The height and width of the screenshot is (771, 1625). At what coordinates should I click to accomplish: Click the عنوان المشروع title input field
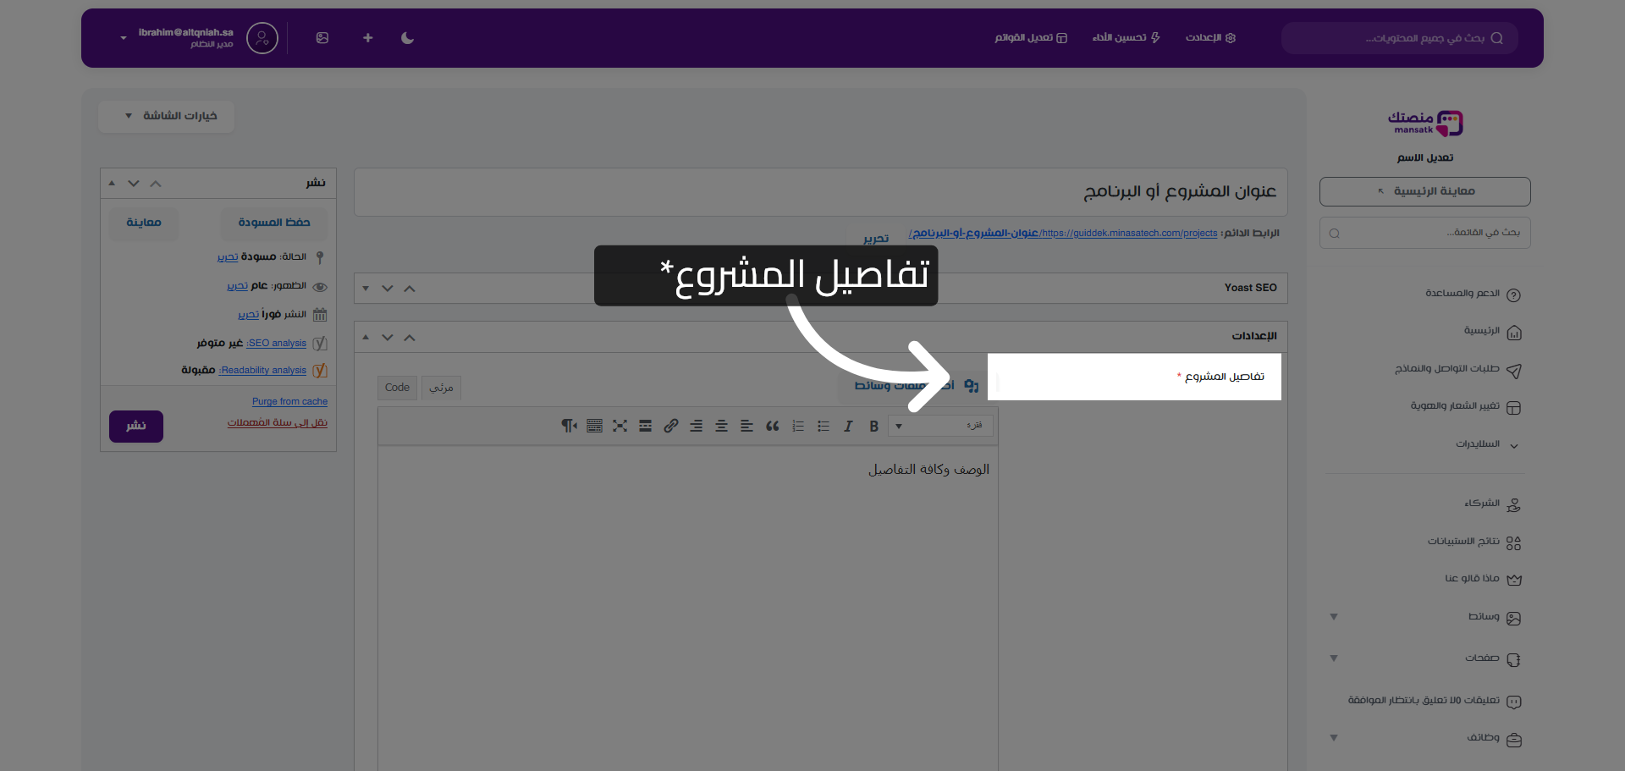coord(821,191)
